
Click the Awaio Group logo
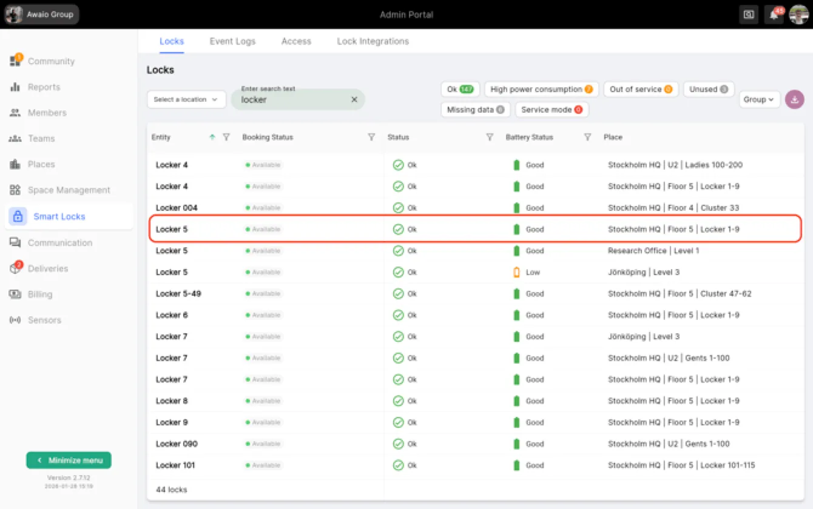14,15
